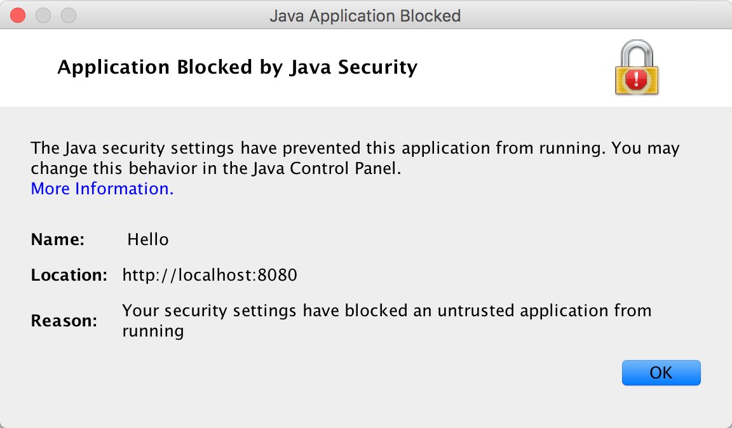Click the word "running" ending the reason text
This screenshot has height=428, width=732.
point(152,331)
